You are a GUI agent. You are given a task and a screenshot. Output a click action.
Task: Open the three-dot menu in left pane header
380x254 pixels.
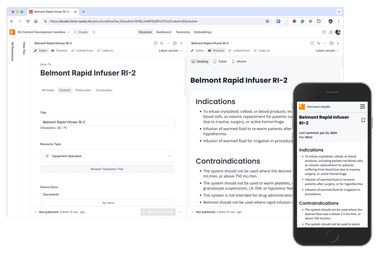point(168,43)
